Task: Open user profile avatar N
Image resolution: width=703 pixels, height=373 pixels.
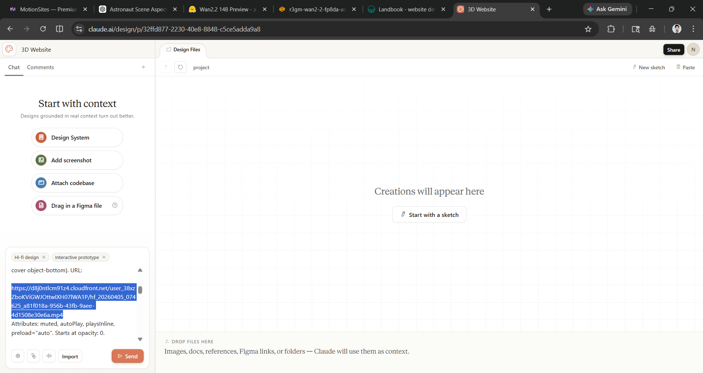Action: pyautogui.click(x=693, y=49)
